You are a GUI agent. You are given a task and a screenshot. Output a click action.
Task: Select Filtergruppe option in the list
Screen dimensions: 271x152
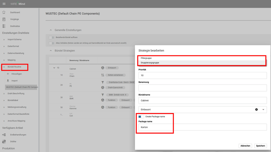click(x=146, y=58)
